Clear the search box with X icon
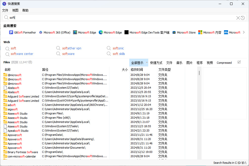249x166 pixels. pos(238,18)
